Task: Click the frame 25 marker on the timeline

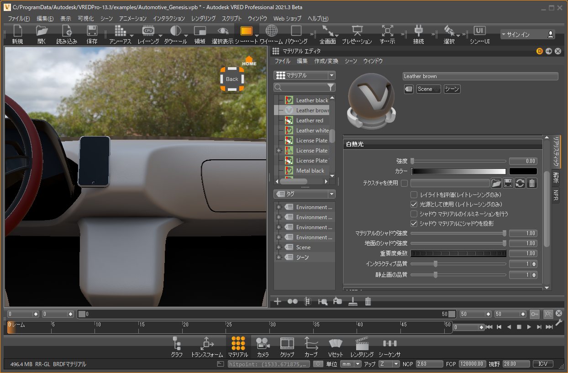Action: coord(229,325)
